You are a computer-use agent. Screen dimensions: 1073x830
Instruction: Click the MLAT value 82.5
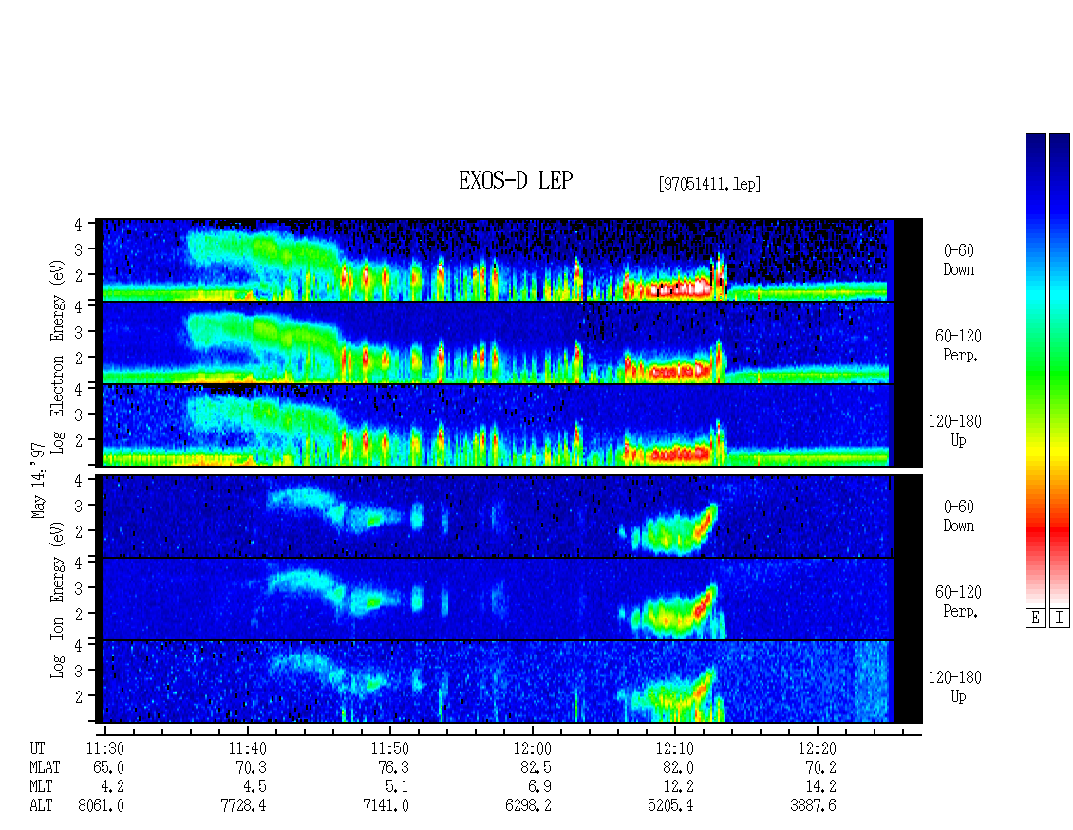click(x=536, y=767)
